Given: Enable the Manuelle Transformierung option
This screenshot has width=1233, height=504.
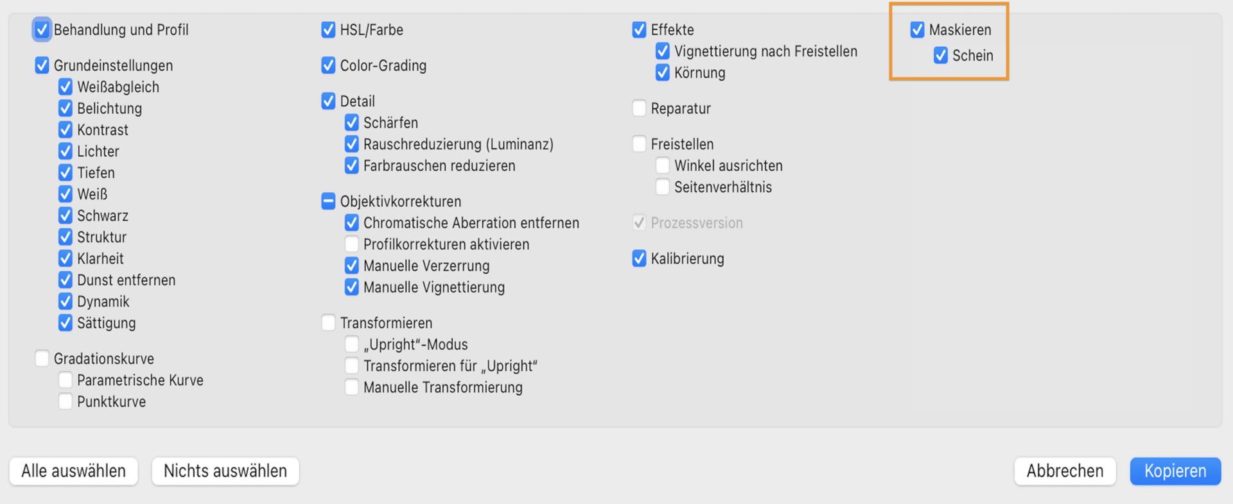Looking at the screenshot, I should (x=351, y=387).
